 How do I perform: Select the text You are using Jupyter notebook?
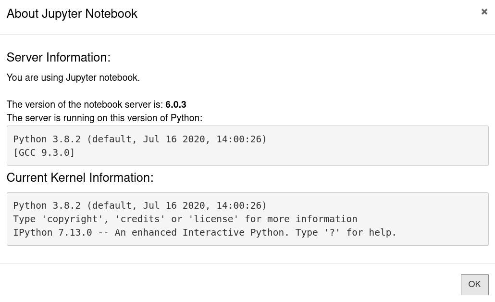(73, 77)
